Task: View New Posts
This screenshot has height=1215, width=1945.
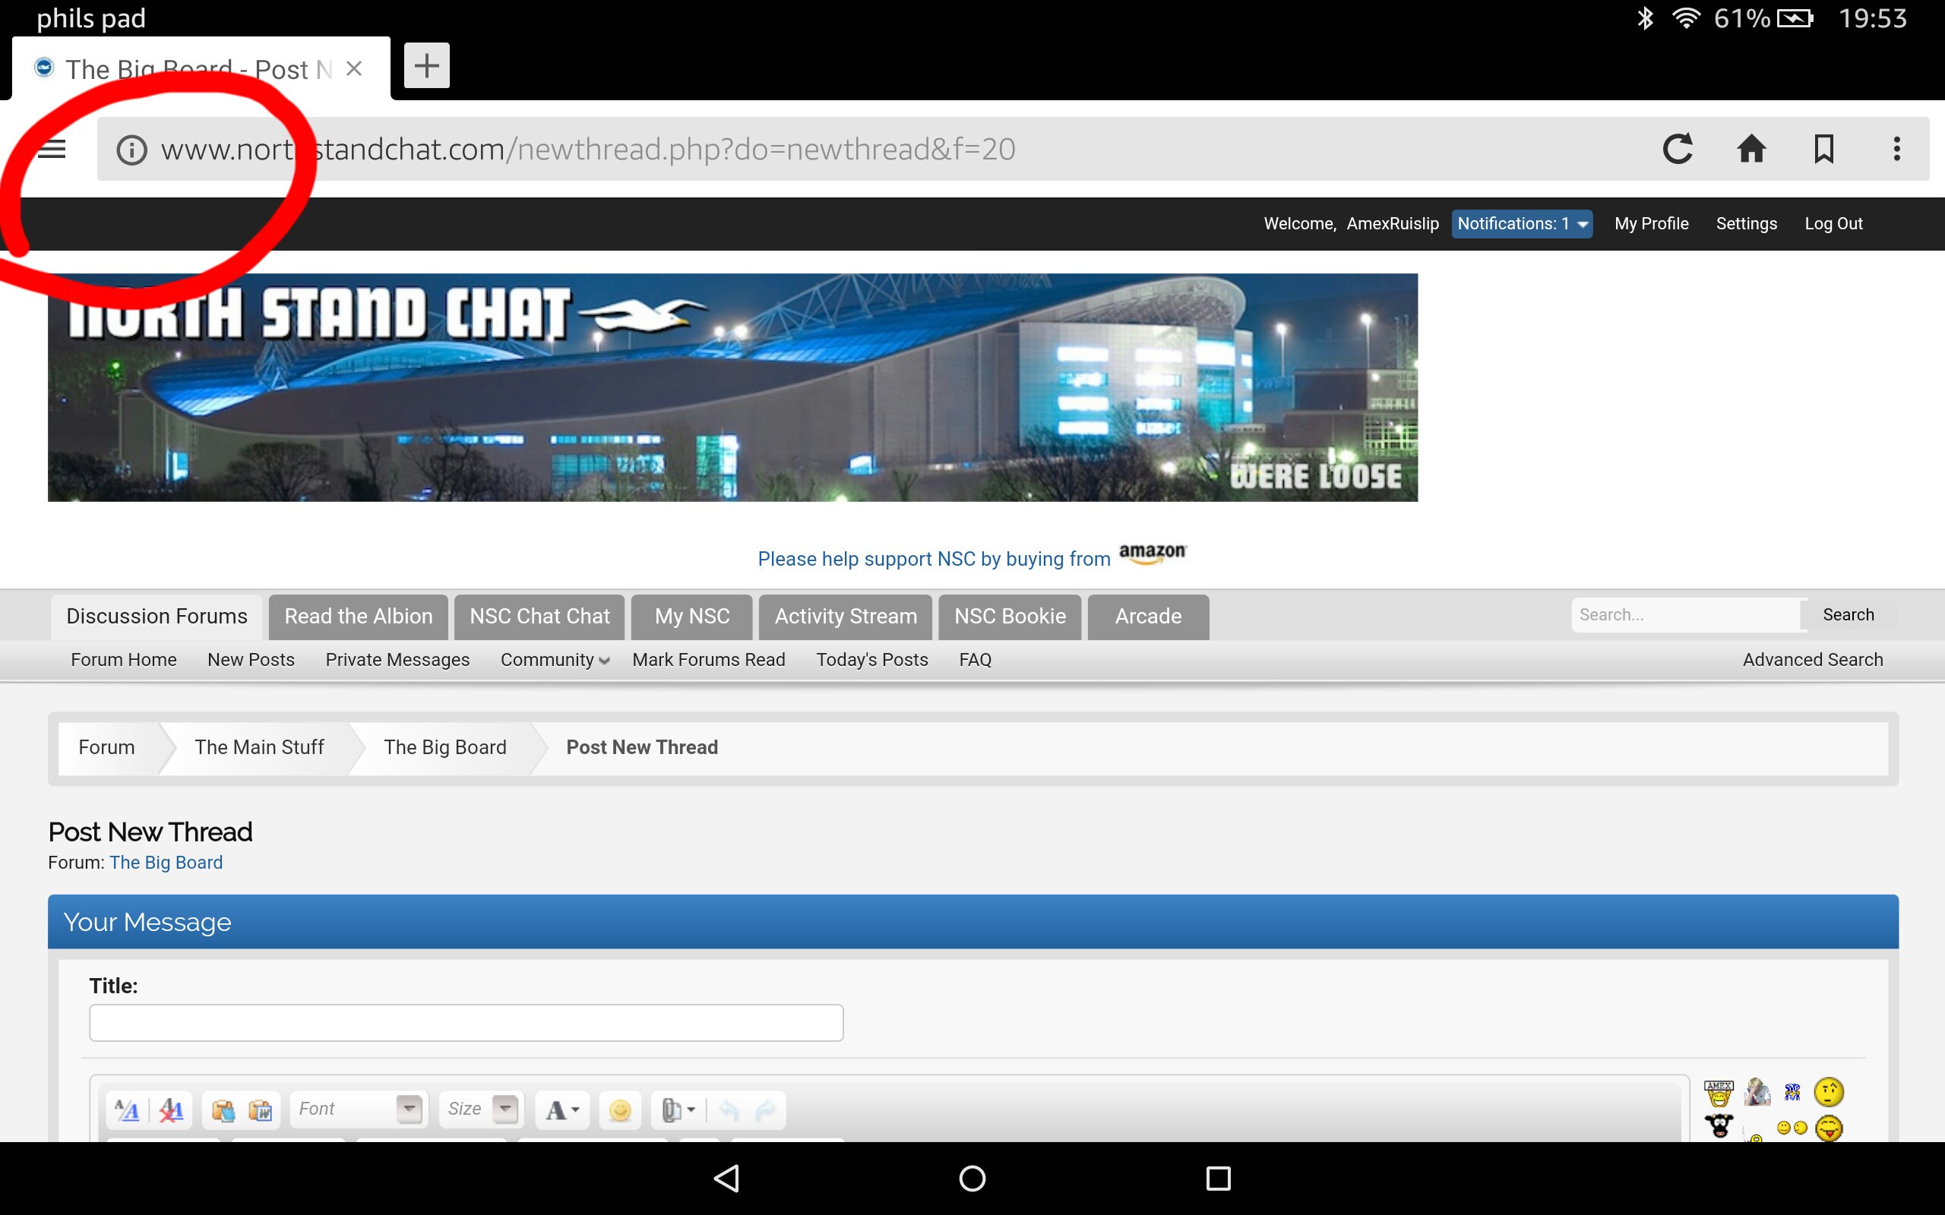Action: 251,660
